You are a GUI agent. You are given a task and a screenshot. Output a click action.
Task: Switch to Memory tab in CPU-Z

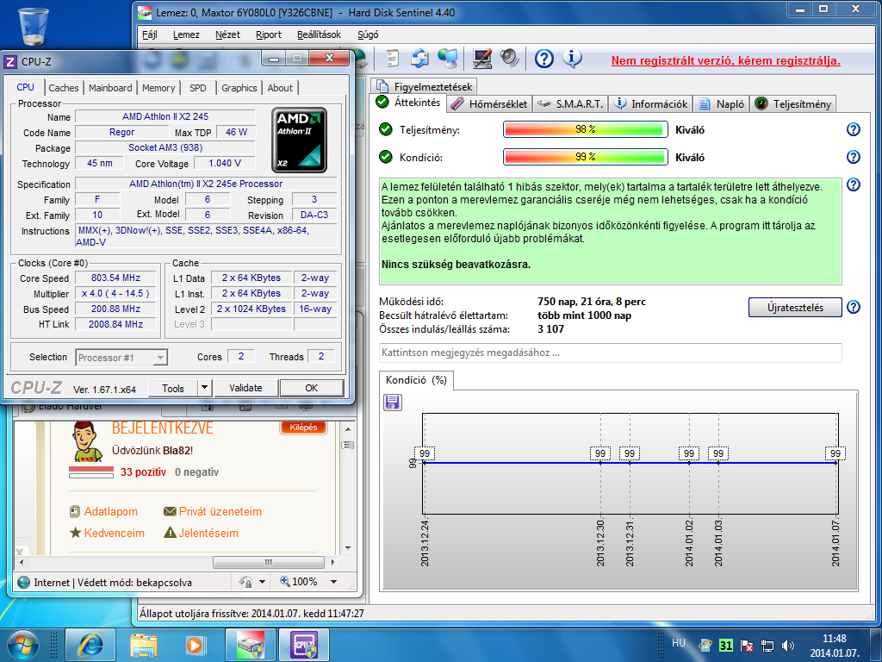tap(158, 88)
